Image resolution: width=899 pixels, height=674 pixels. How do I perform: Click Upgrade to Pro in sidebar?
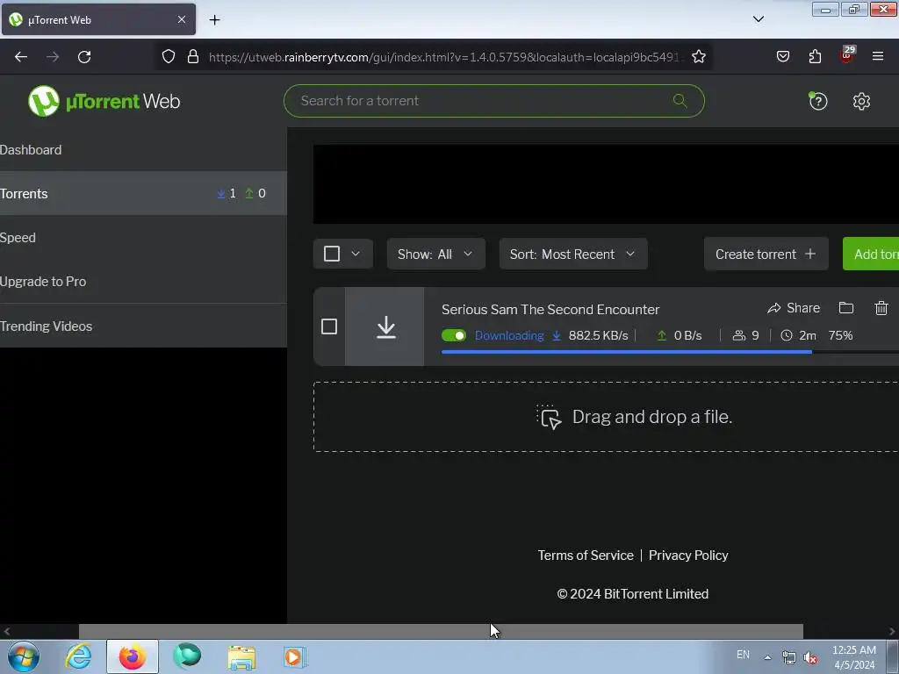point(143,282)
